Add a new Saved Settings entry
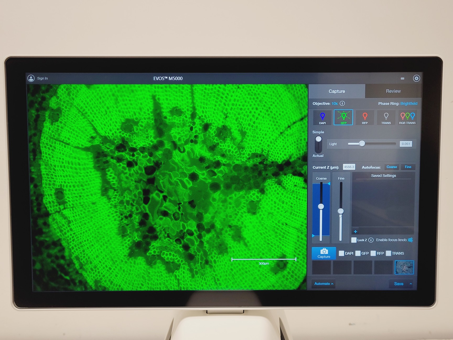 pyautogui.click(x=355, y=231)
